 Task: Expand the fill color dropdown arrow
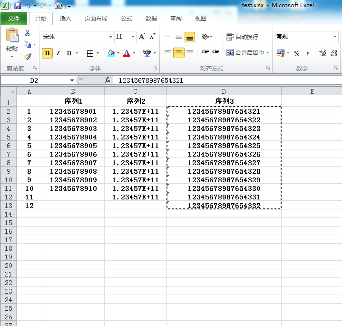coord(118,53)
